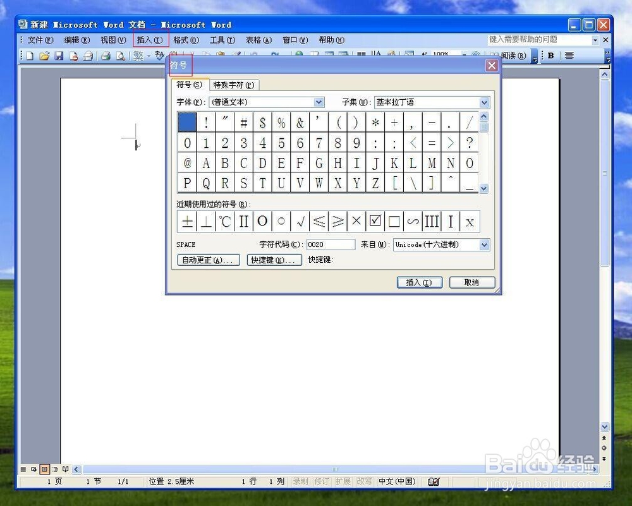Select the @ symbol in the grid

(x=187, y=163)
